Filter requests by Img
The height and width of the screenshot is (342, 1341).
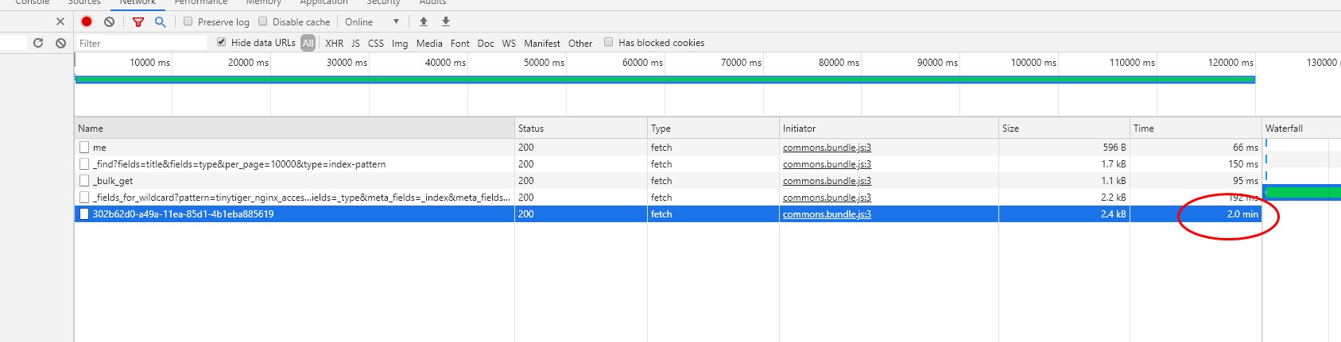tap(400, 43)
